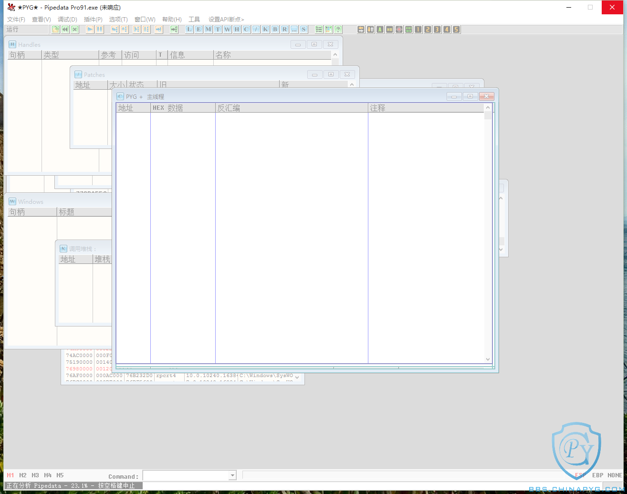The image size is (627, 494).
Task: Click the Execute till return icon
Action: [x=158, y=30]
